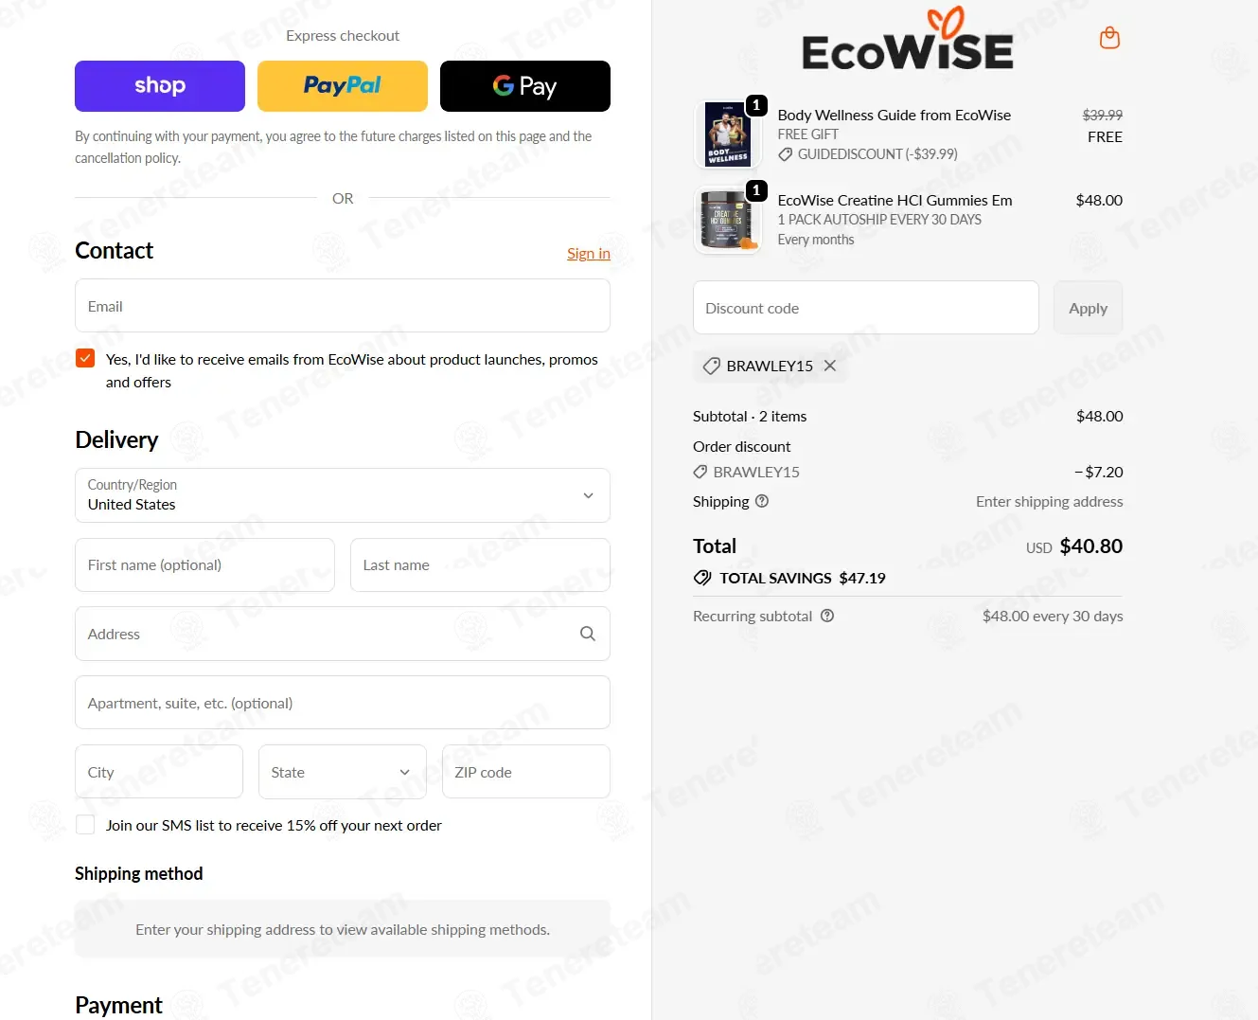
Task: Click the Sign in link
Action: click(589, 253)
